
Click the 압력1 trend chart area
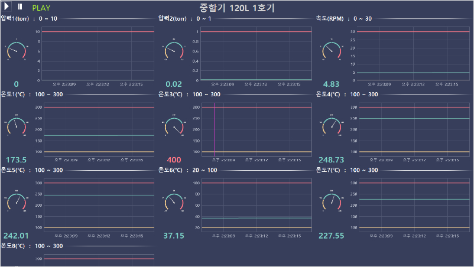(98, 54)
